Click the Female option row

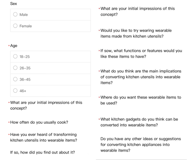pyautogui.click(x=50, y=26)
